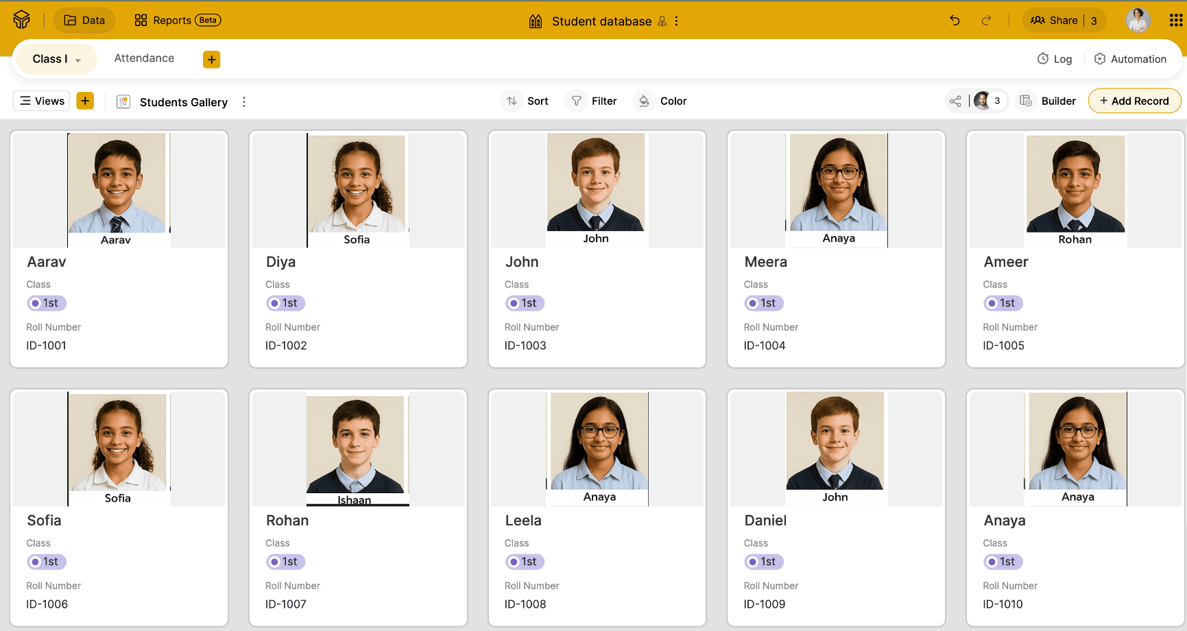Click the share view icon

point(955,102)
